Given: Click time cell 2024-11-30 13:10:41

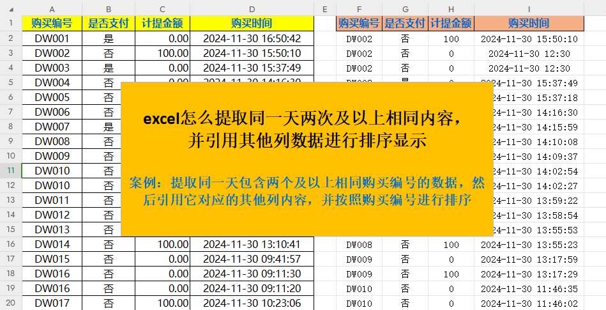Looking at the screenshot, I should [x=252, y=244].
